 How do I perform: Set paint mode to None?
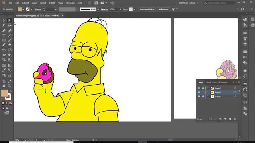point(10,103)
